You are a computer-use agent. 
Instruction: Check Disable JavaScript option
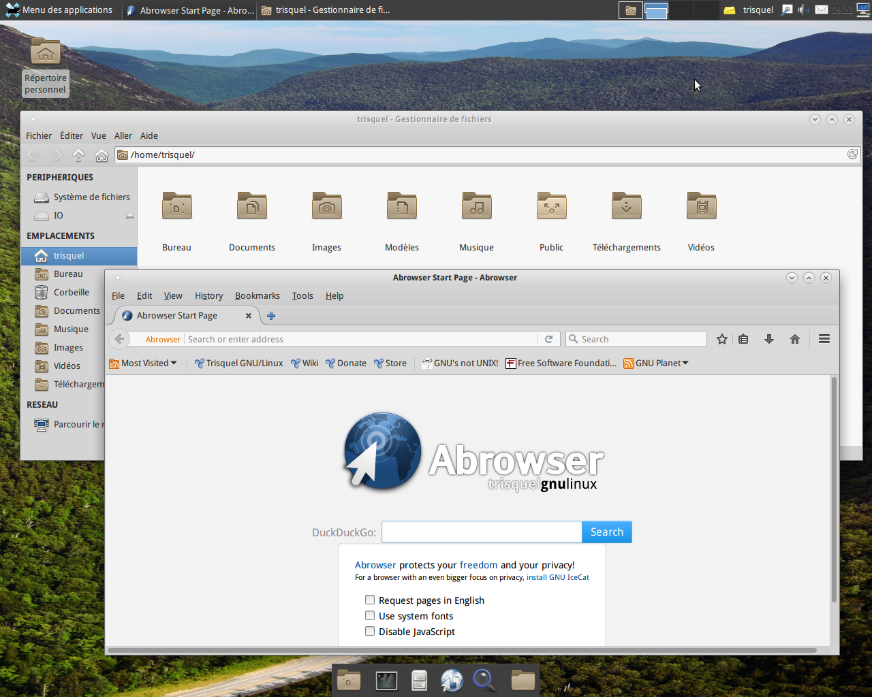pos(370,631)
